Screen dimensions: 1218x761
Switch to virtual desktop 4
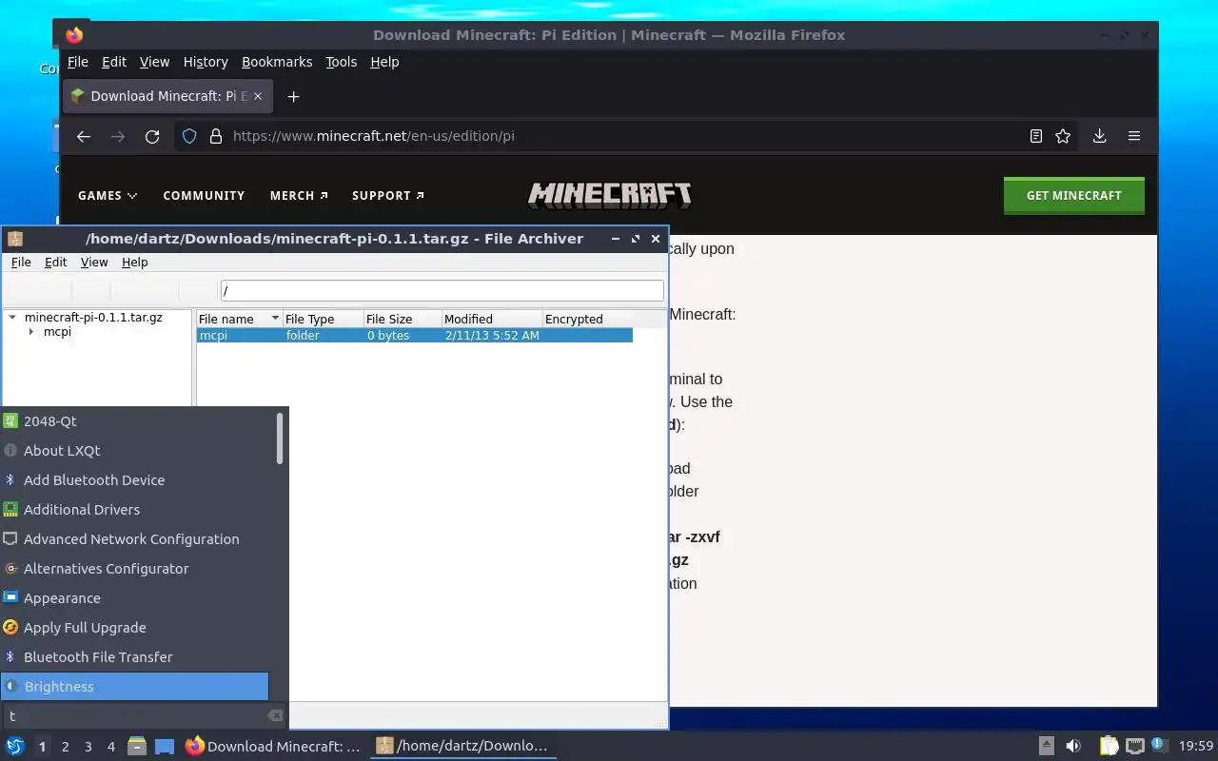[x=110, y=747]
